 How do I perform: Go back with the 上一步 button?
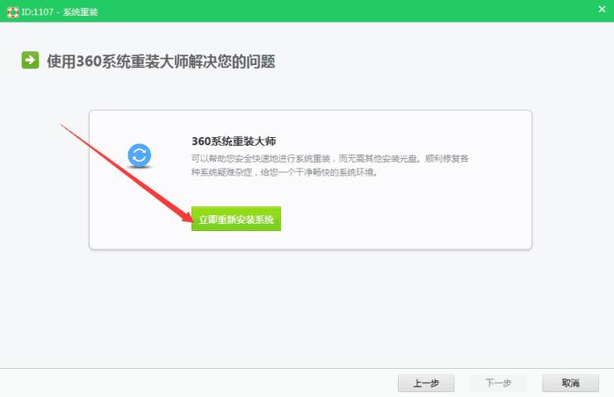[x=426, y=383]
